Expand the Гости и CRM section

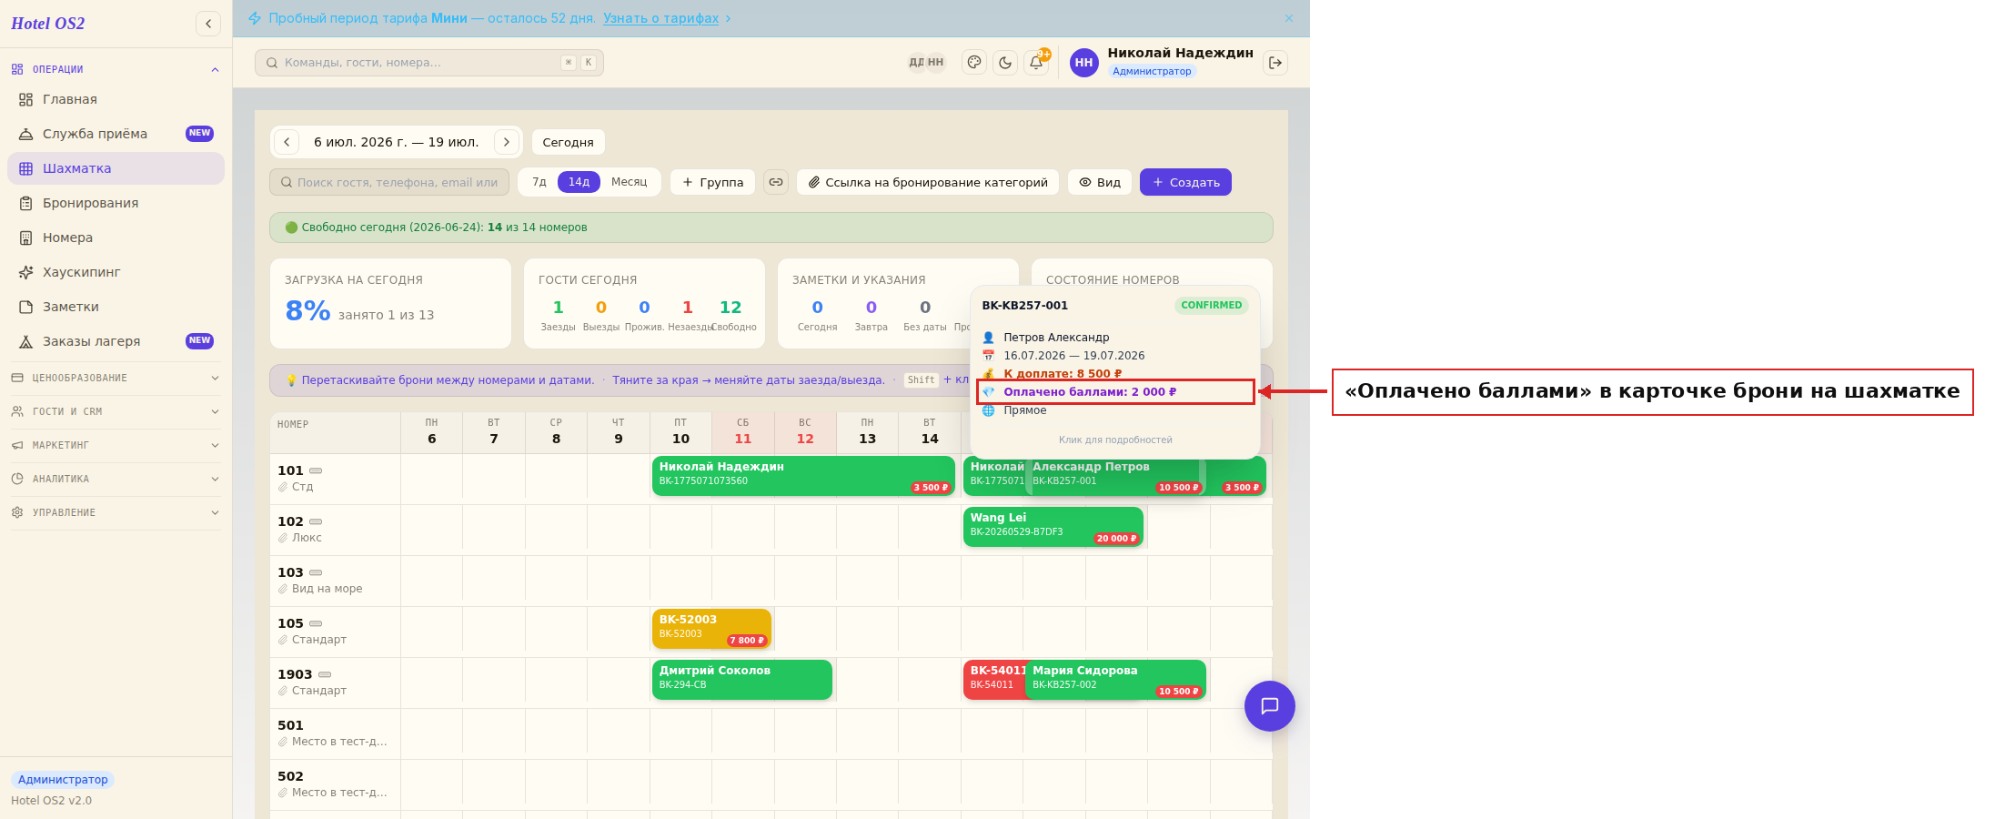(116, 411)
